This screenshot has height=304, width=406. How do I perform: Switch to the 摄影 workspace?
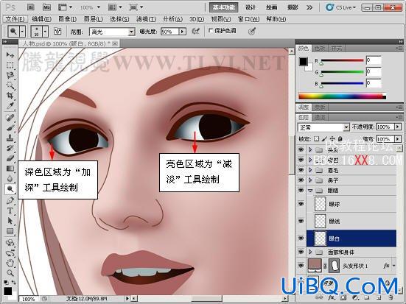(x=293, y=7)
